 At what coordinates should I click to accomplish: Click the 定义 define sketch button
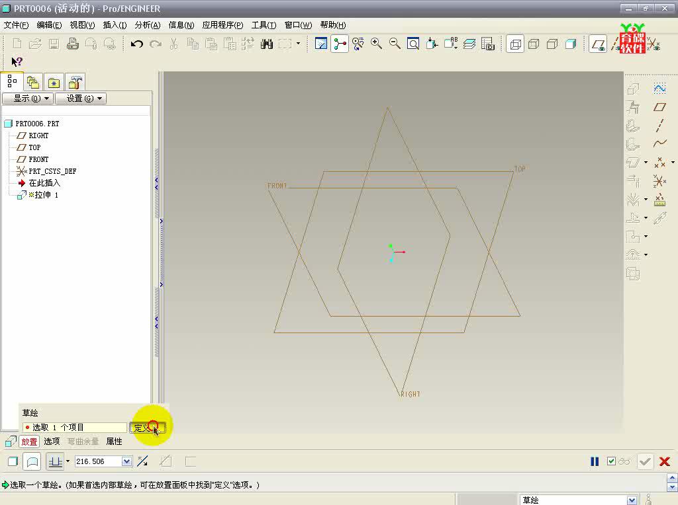(x=147, y=427)
